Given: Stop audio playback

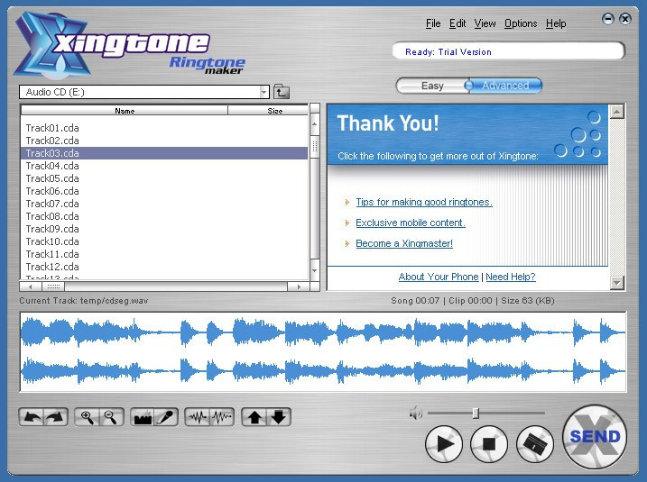Looking at the screenshot, I should [x=489, y=444].
